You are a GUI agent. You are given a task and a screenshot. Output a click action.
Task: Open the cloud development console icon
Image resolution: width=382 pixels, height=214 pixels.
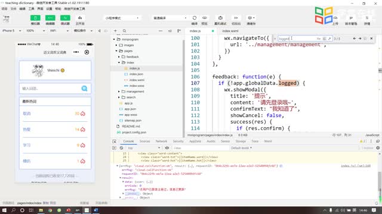coord(80,18)
